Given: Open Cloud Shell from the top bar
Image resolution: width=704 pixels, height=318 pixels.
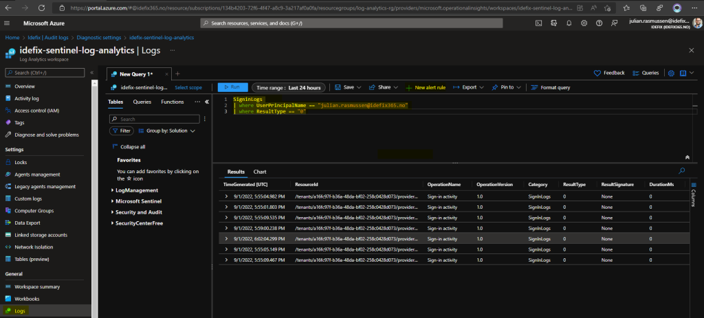Looking at the screenshot, I should pos(538,23).
